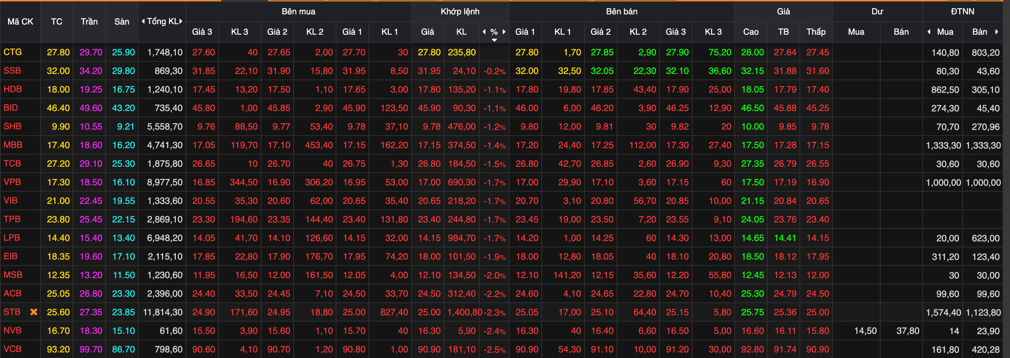This screenshot has width=1010, height=358.
Task: Click the Khớp lệnh KL column header
Action: (x=461, y=32)
